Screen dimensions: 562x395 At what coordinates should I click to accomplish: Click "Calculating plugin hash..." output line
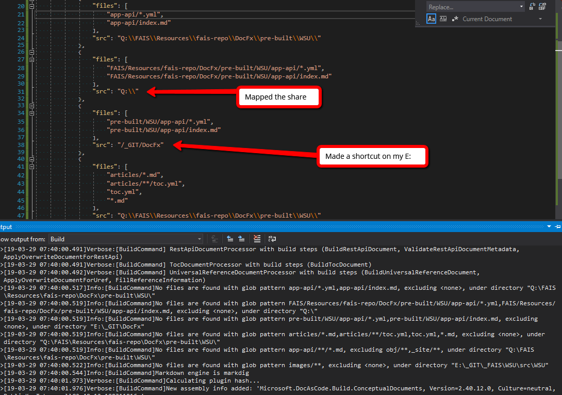point(130,381)
